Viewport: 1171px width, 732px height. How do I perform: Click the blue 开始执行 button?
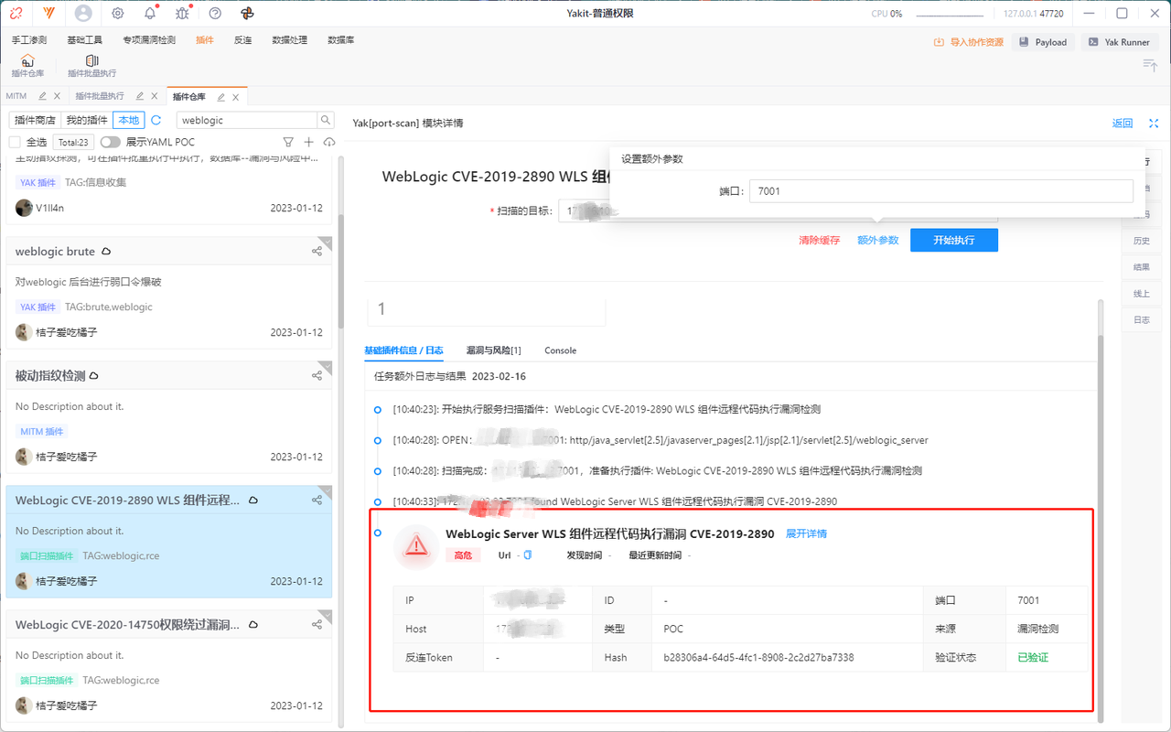pyautogui.click(x=954, y=240)
